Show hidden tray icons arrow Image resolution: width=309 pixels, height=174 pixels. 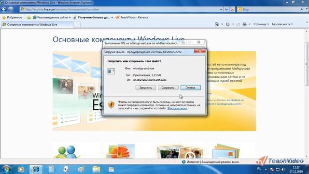point(266,170)
